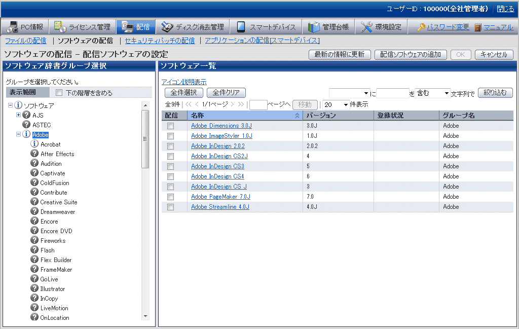Open the filter column dropdown before に
Screen dimensions: 519x329
349,93
